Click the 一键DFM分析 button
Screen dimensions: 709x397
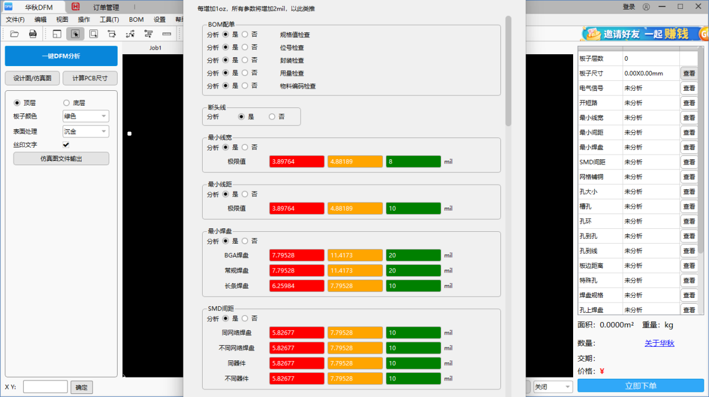[61, 56]
